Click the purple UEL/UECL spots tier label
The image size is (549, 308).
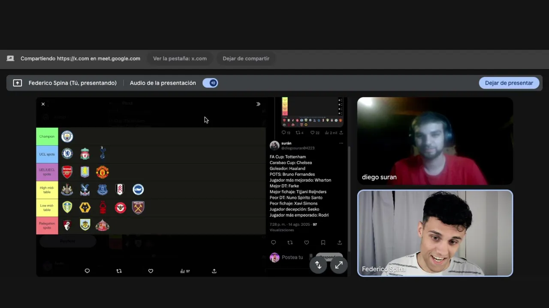[x=47, y=172]
